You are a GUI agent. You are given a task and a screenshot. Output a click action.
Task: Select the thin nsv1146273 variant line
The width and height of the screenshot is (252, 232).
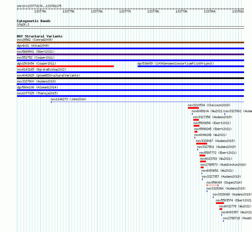point(147,102)
